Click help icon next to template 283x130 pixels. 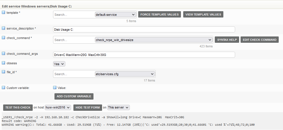(x=3, y=12)
